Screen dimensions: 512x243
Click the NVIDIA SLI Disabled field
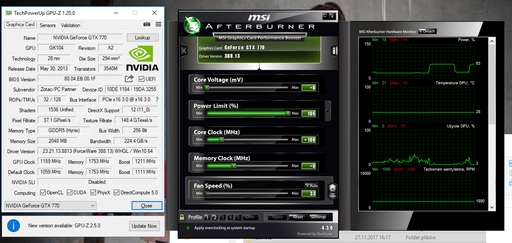coord(98,182)
